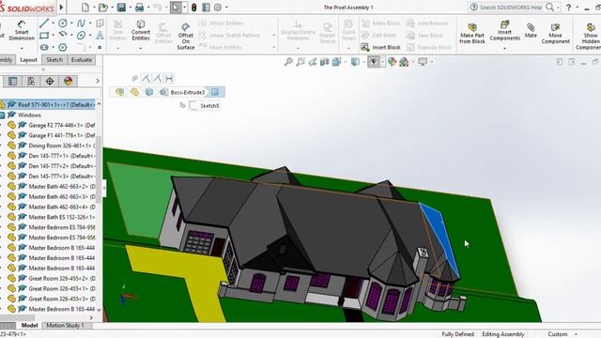Open View Settings monitor icon

pyautogui.click(x=423, y=62)
